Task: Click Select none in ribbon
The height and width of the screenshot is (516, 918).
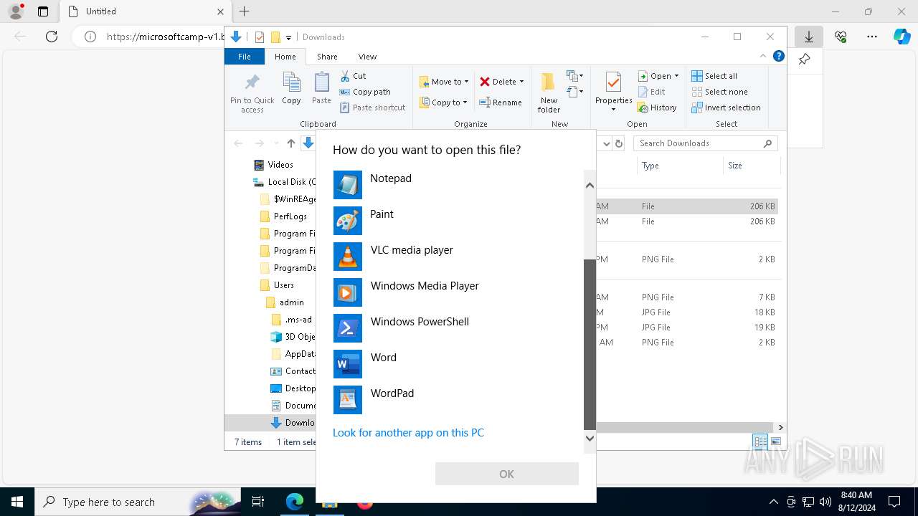Action: 719,92
